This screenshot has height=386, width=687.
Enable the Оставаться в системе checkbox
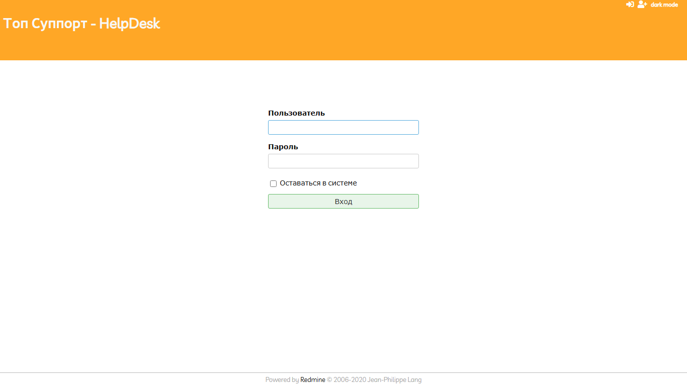coord(274,183)
